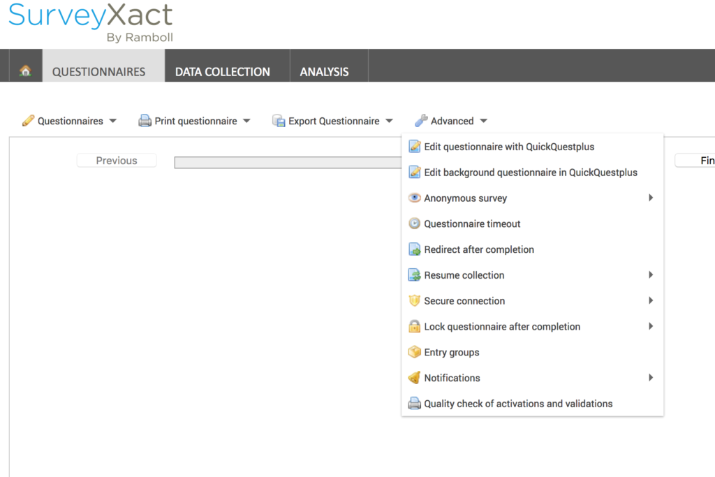Open the Export Questionnaire toolbar menu
This screenshot has height=477, width=715.
point(333,121)
